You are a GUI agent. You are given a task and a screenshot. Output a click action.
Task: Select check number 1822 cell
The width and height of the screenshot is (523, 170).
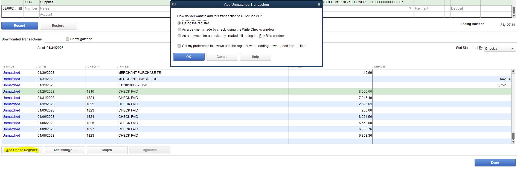(90, 104)
